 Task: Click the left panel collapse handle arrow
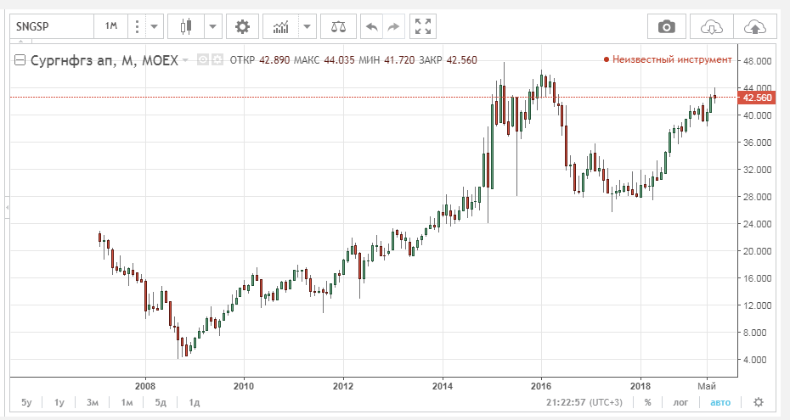[x=7, y=207]
